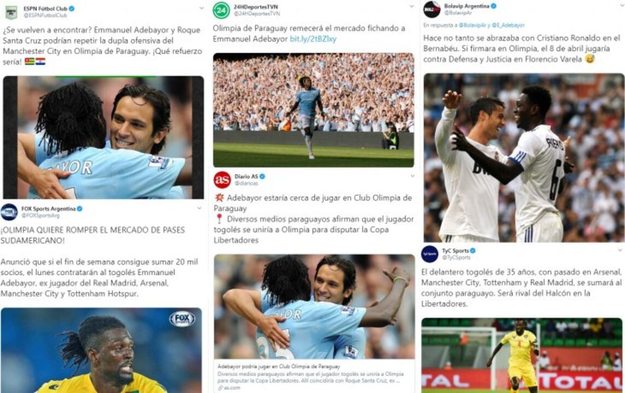Expand options chevron on ESPN Fútbol Club tweet
625x393 pixels.
[201, 8]
